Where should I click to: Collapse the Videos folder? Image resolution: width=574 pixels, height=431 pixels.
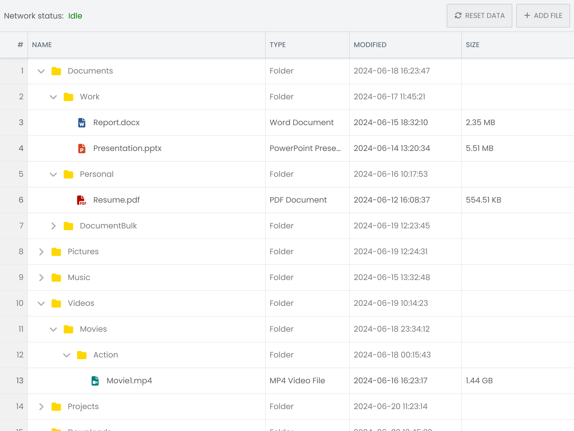(41, 303)
